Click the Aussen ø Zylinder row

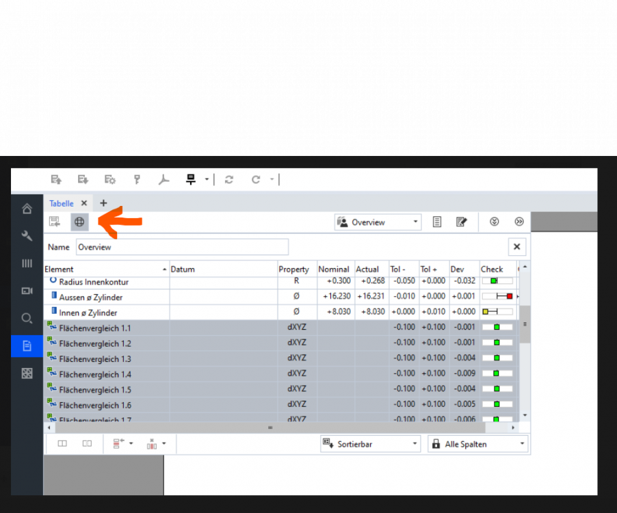tap(91, 298)
